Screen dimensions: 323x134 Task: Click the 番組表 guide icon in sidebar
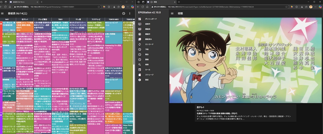coord(140,29)
